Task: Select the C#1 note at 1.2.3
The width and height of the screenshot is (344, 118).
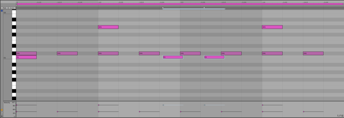Action: 149,53
